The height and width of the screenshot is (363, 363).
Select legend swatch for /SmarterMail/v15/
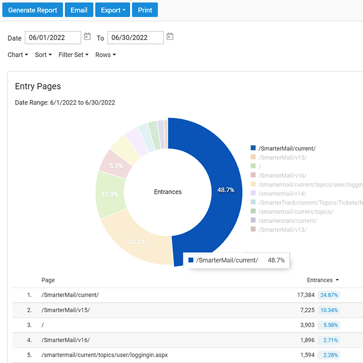[253, 157]
